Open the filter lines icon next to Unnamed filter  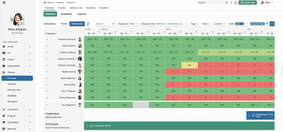267,24
